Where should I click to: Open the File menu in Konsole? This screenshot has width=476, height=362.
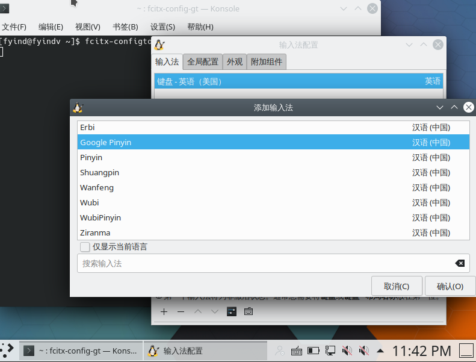pyautogui.click(x=14, y=27)
